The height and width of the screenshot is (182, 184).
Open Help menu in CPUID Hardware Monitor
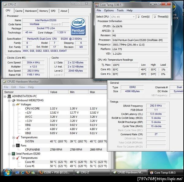coord(31,87)
